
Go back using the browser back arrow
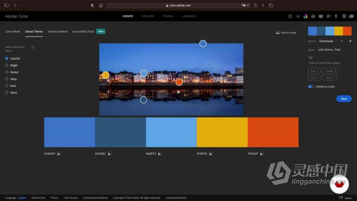(15, 5)
